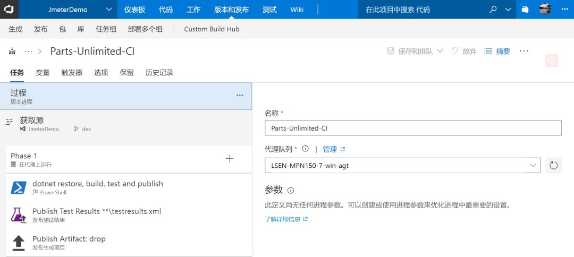Click the publish artifact upload icon
Screen dimensions: 574x257
[18, 243]
